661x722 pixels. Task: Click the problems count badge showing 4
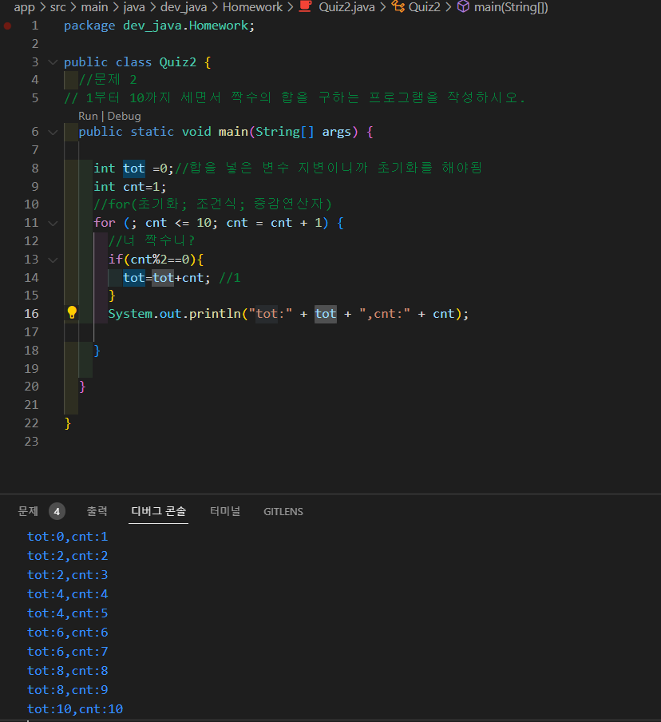pos(57,511)
